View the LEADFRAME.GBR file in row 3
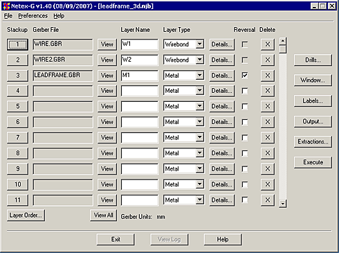Screen dimensions: 339x253 (x=107, y=76)
